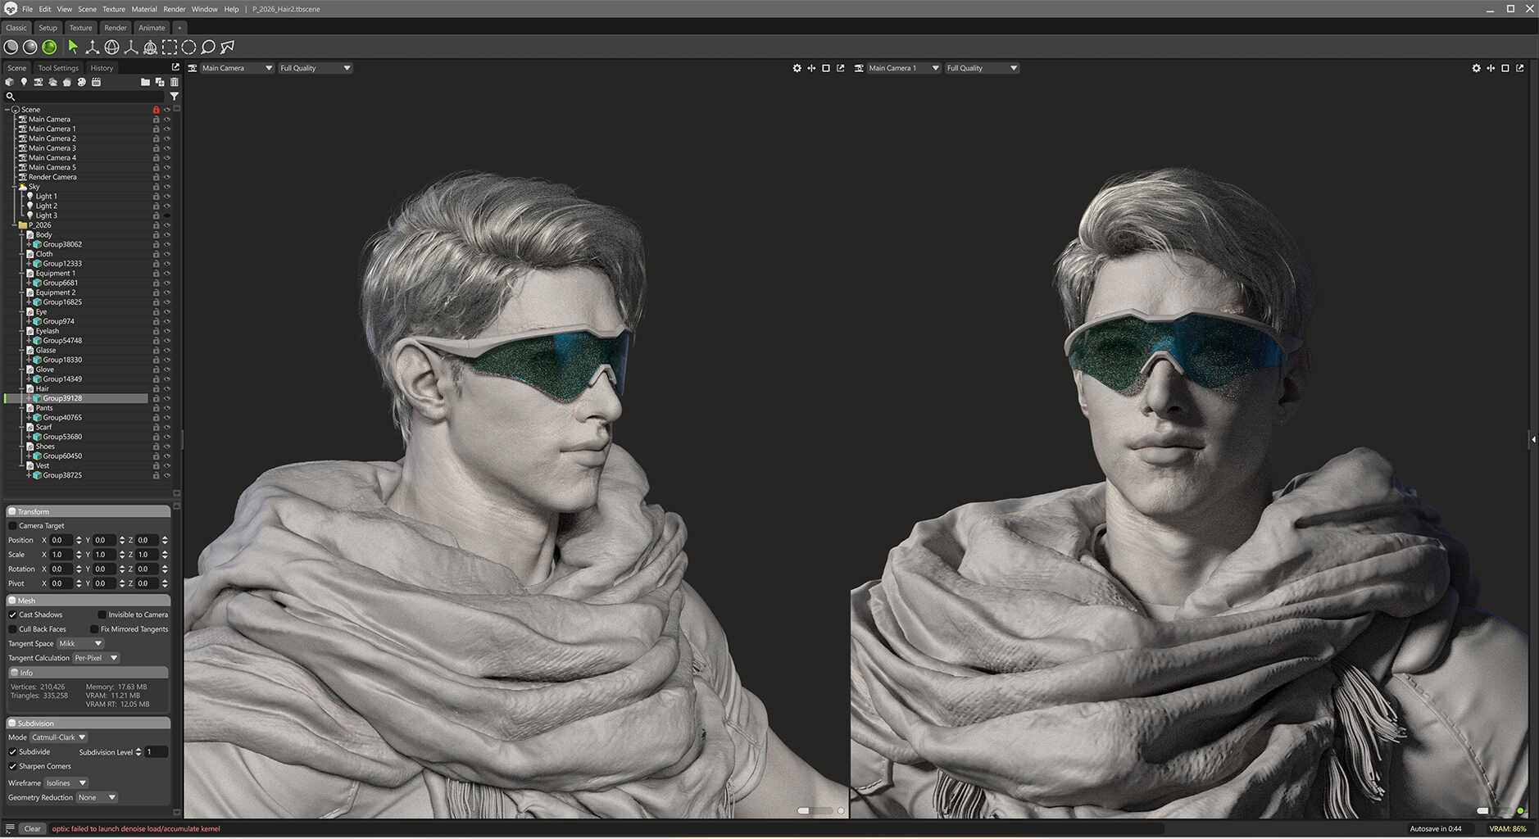Activate the move/translate gizmo tool
This screenshot has height=839, width=1539.
[93, 48]
